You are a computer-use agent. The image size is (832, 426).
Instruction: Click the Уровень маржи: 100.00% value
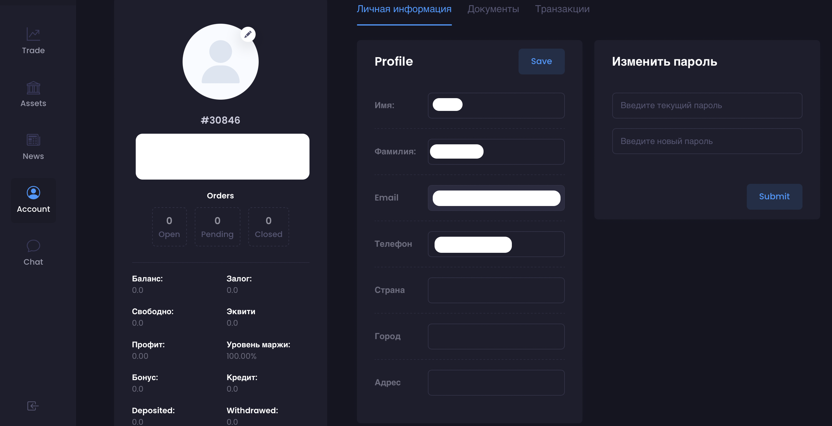[241, 356]
